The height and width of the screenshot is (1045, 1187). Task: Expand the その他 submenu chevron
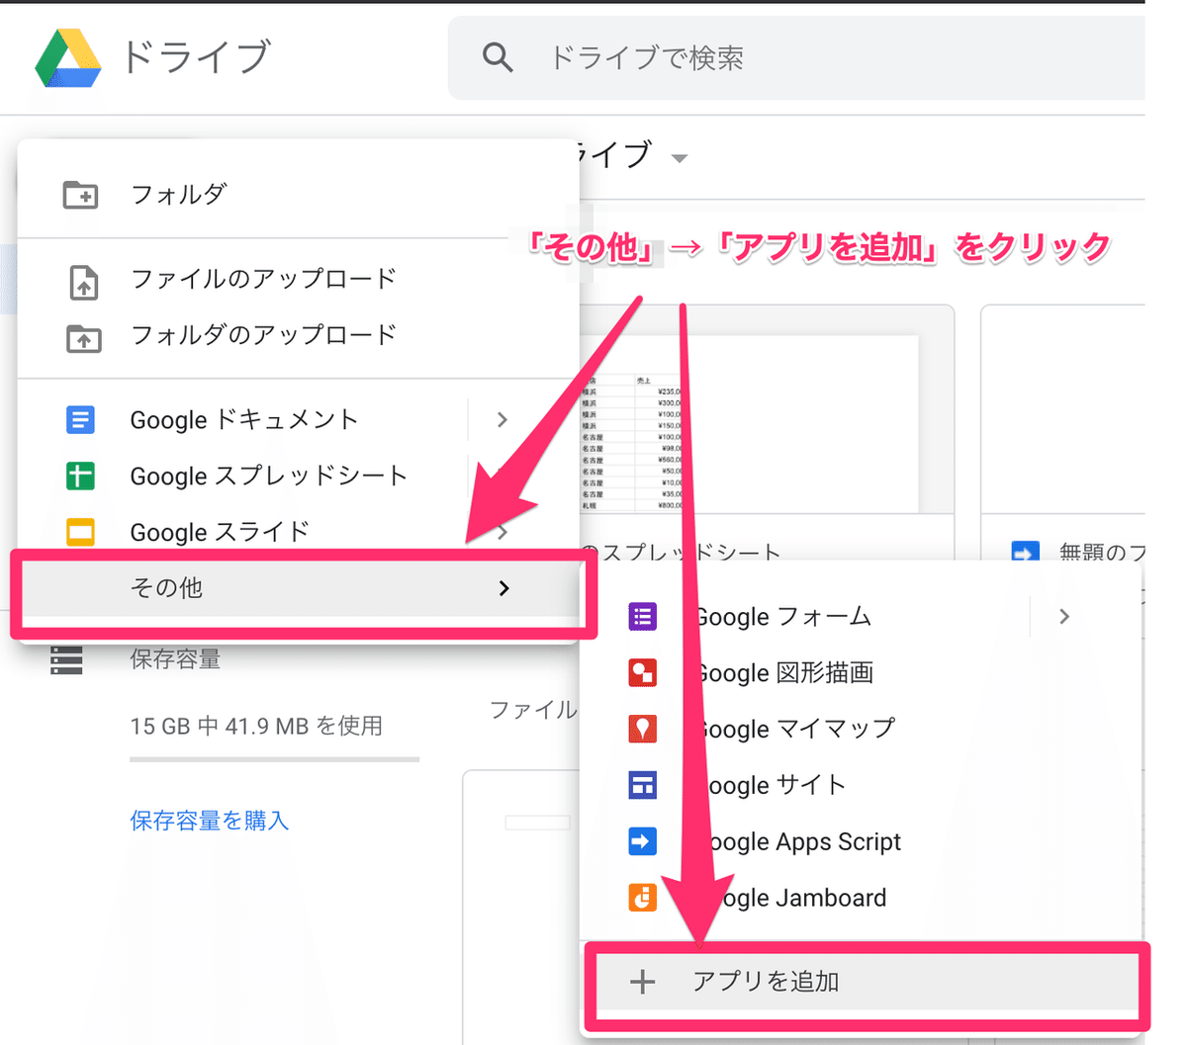click(503, 587)
